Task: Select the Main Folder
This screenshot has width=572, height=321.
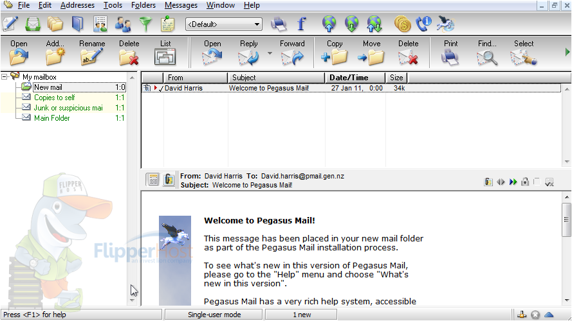Action: (73, 118)
